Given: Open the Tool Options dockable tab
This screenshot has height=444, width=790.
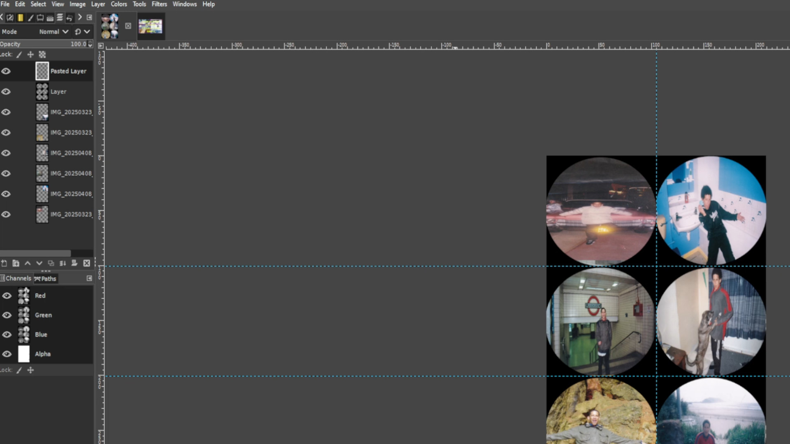Looking at the screenshot, I should pyautogui.click(x=10, y=18).
